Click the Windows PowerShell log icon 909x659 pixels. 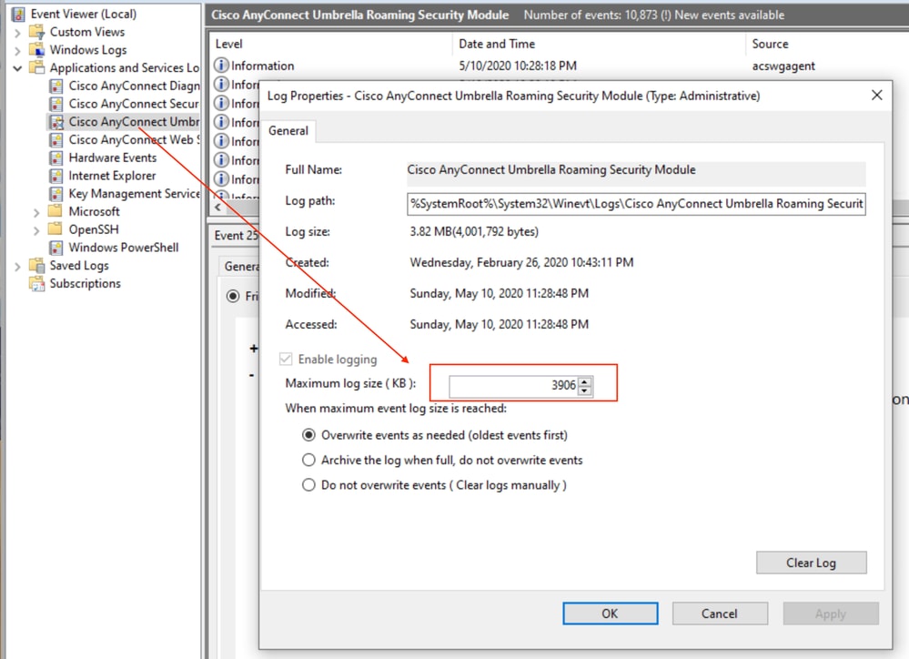point(56,248)
